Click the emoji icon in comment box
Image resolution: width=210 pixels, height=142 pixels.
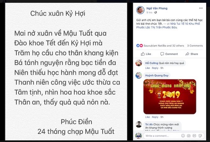tap(183, 136)
